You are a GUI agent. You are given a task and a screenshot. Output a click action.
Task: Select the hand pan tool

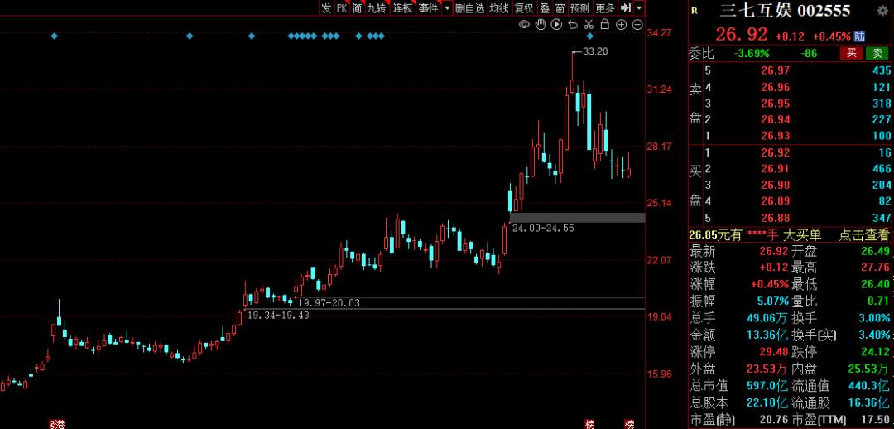click(541, 25)
